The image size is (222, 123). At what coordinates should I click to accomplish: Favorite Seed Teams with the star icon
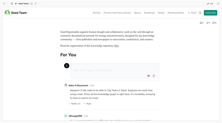point(31,4)
